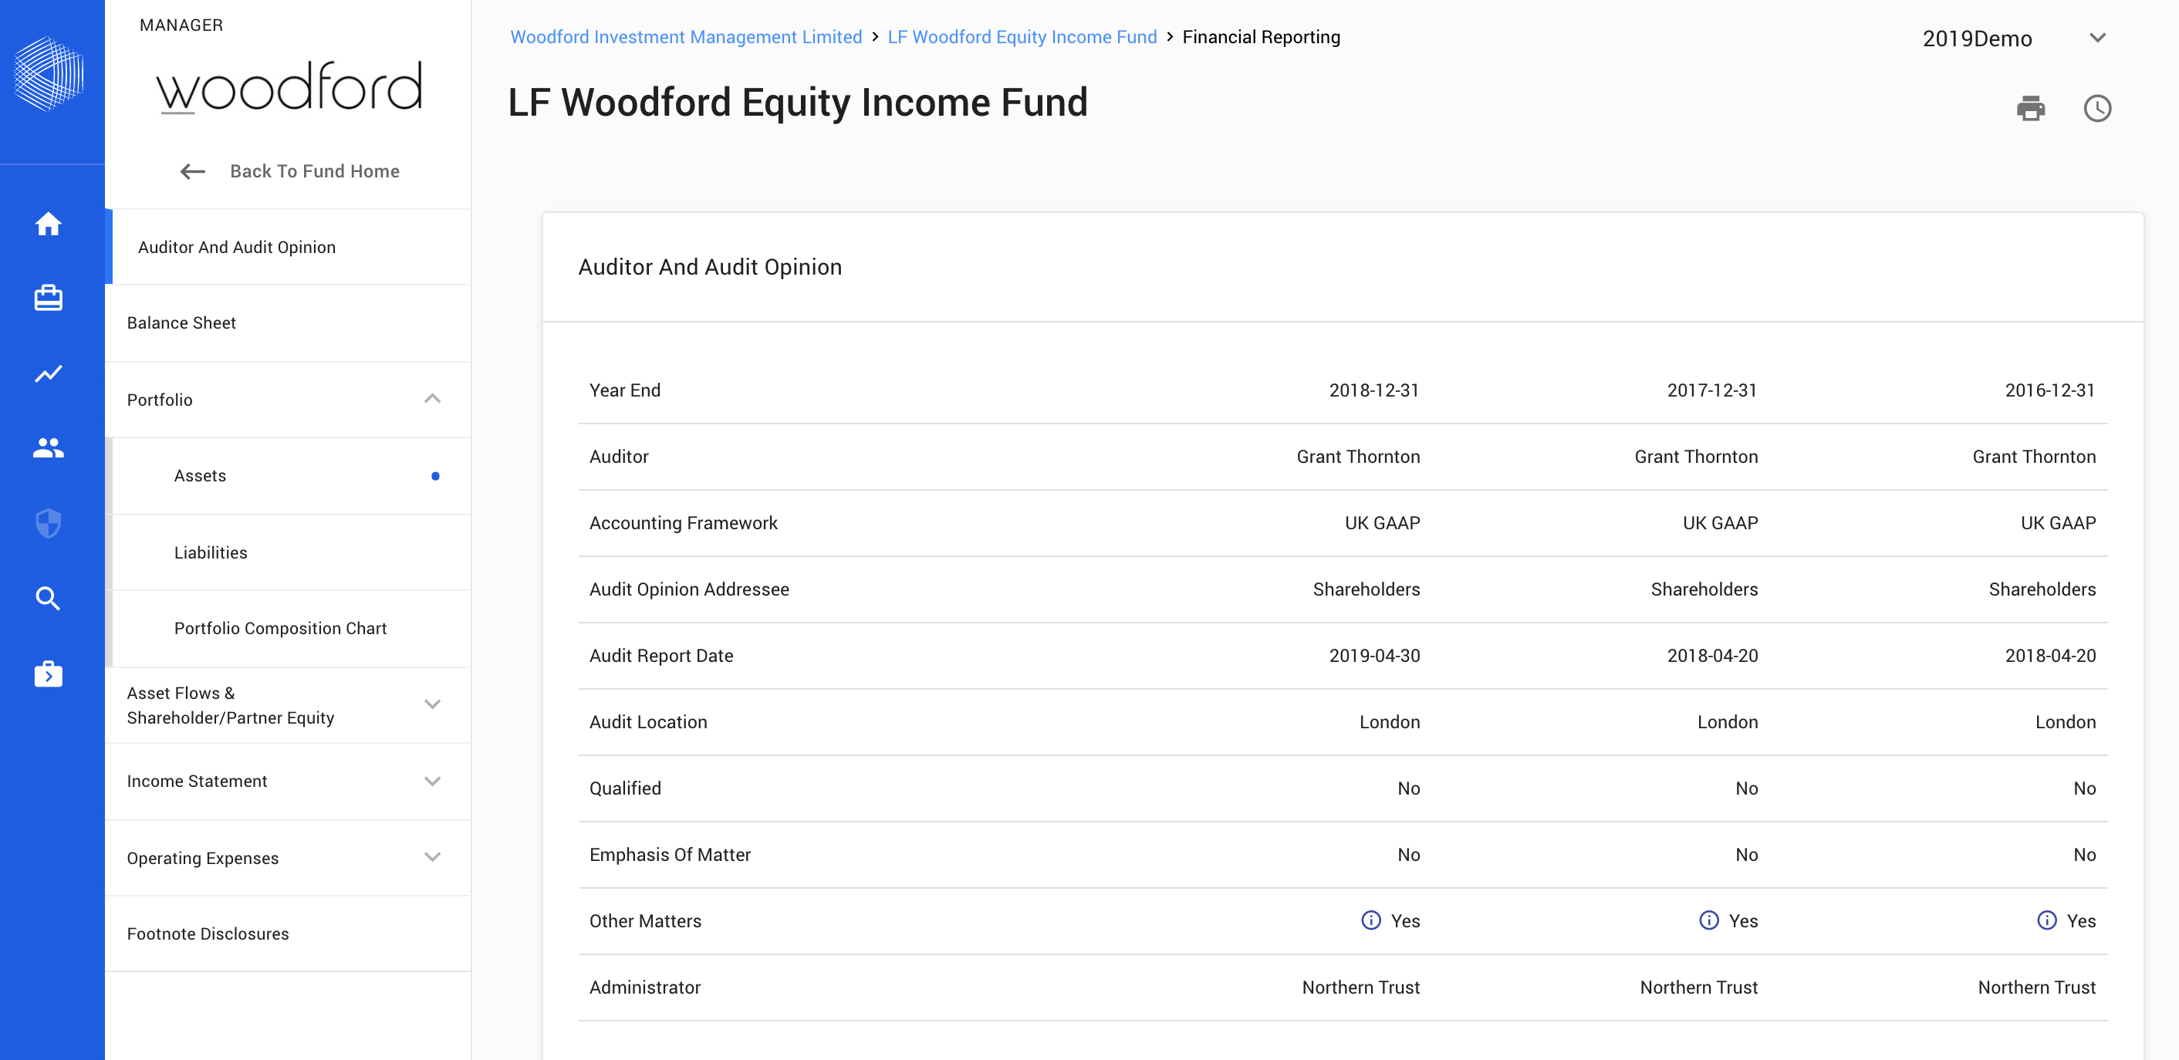The width and height of the screenshot is (2179, 1060).
Task: Open the home icon in the sidebar
Action: click(48, 224)
